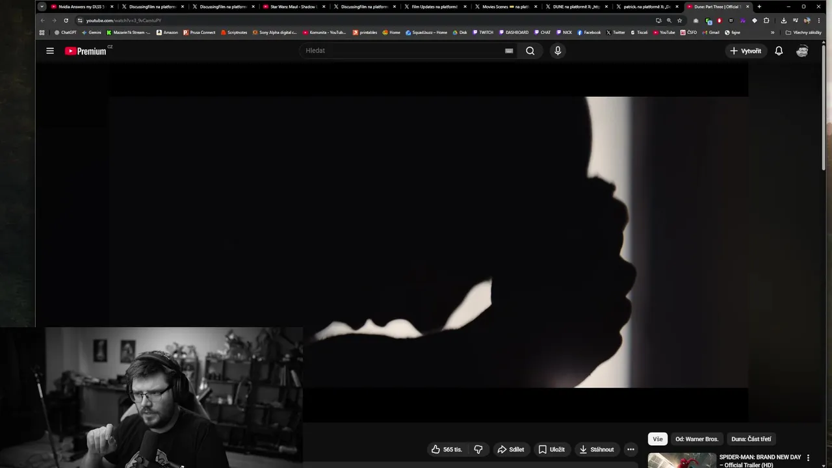Open the Scriptnotes bookmark
The height and width of the screenshot is (468, 832).
234,32
